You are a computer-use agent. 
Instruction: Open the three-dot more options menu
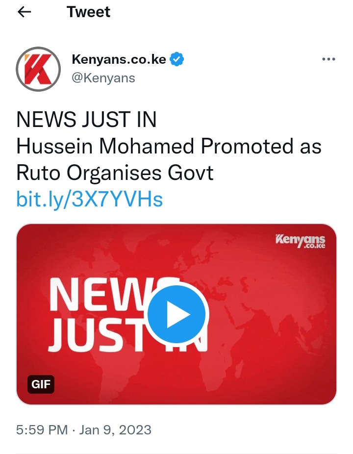[328, 59]
